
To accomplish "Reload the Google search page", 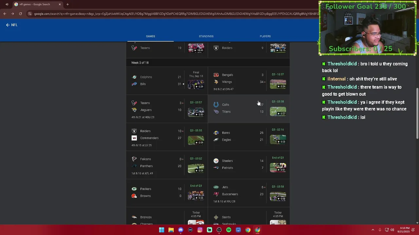I will (20, 14).
